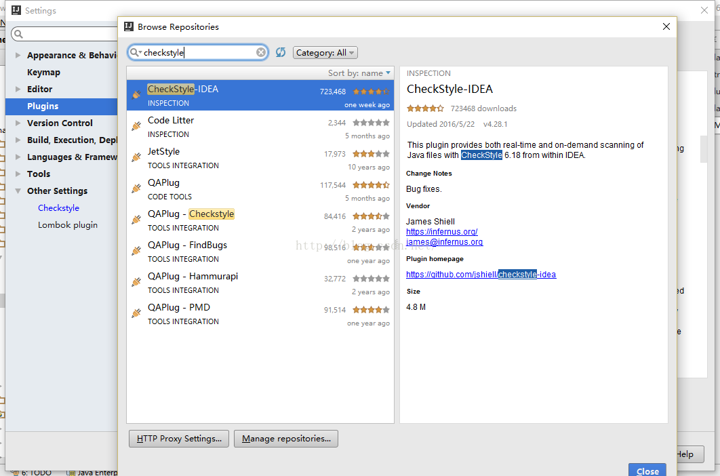The height and width of the screenshot is (476, 720).
Task: Open the https://infernus.org/ vendor link
Action: [442, 232]
